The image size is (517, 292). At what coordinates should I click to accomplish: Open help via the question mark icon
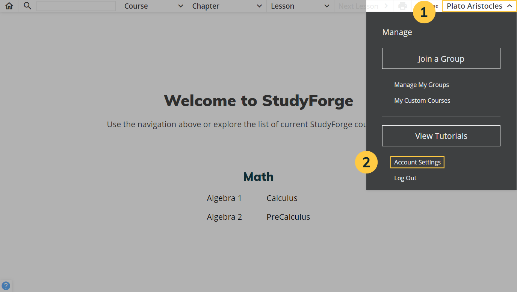point(6,285)
